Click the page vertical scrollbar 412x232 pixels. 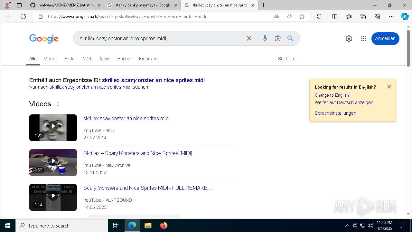click(x=408, y=48)
